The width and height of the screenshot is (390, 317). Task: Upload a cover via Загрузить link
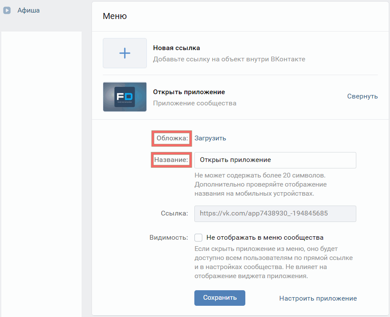point(210,138)
